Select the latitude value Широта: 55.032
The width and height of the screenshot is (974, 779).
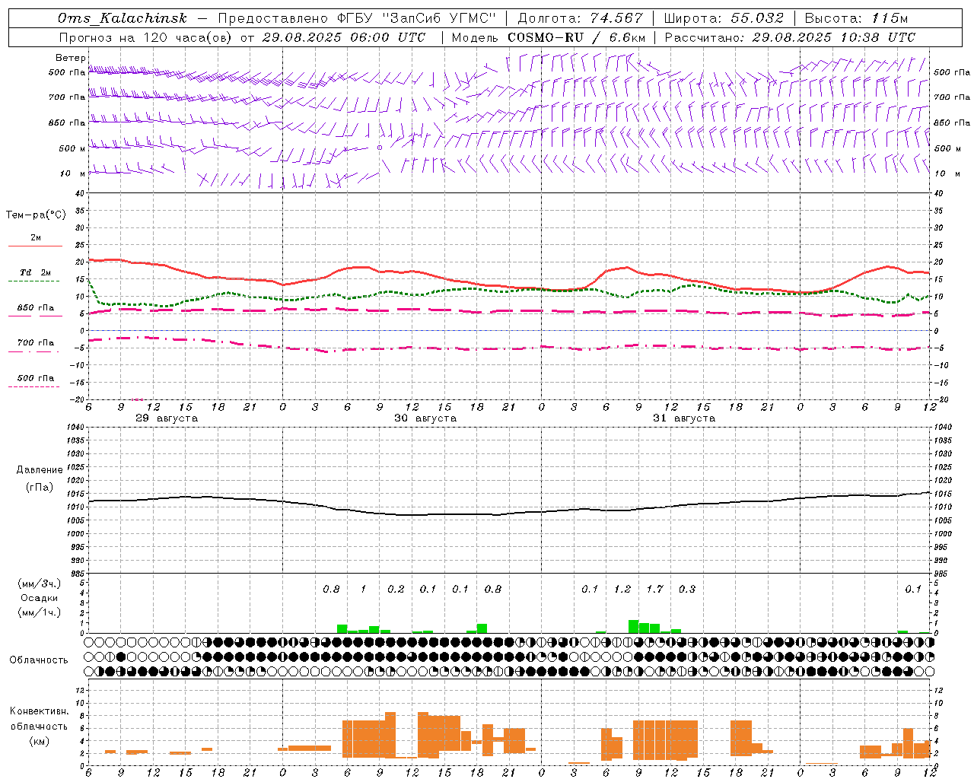(x=724, y=18)
